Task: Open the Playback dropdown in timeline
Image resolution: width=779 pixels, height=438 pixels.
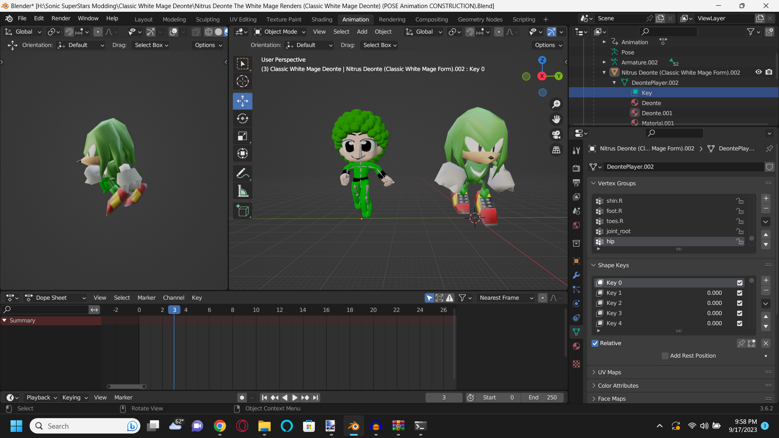Action: [x=41, y=397]
